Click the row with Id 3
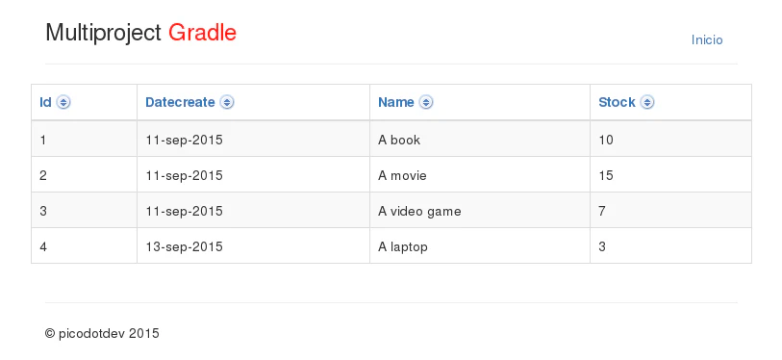Screen dimensions: 782x360 tap(391, 211)
